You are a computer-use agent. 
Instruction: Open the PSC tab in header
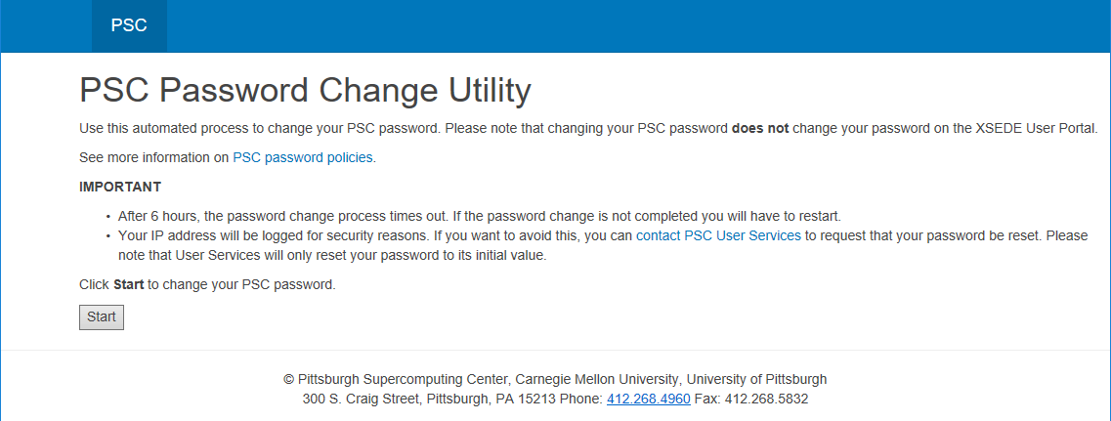click(129, 25)
